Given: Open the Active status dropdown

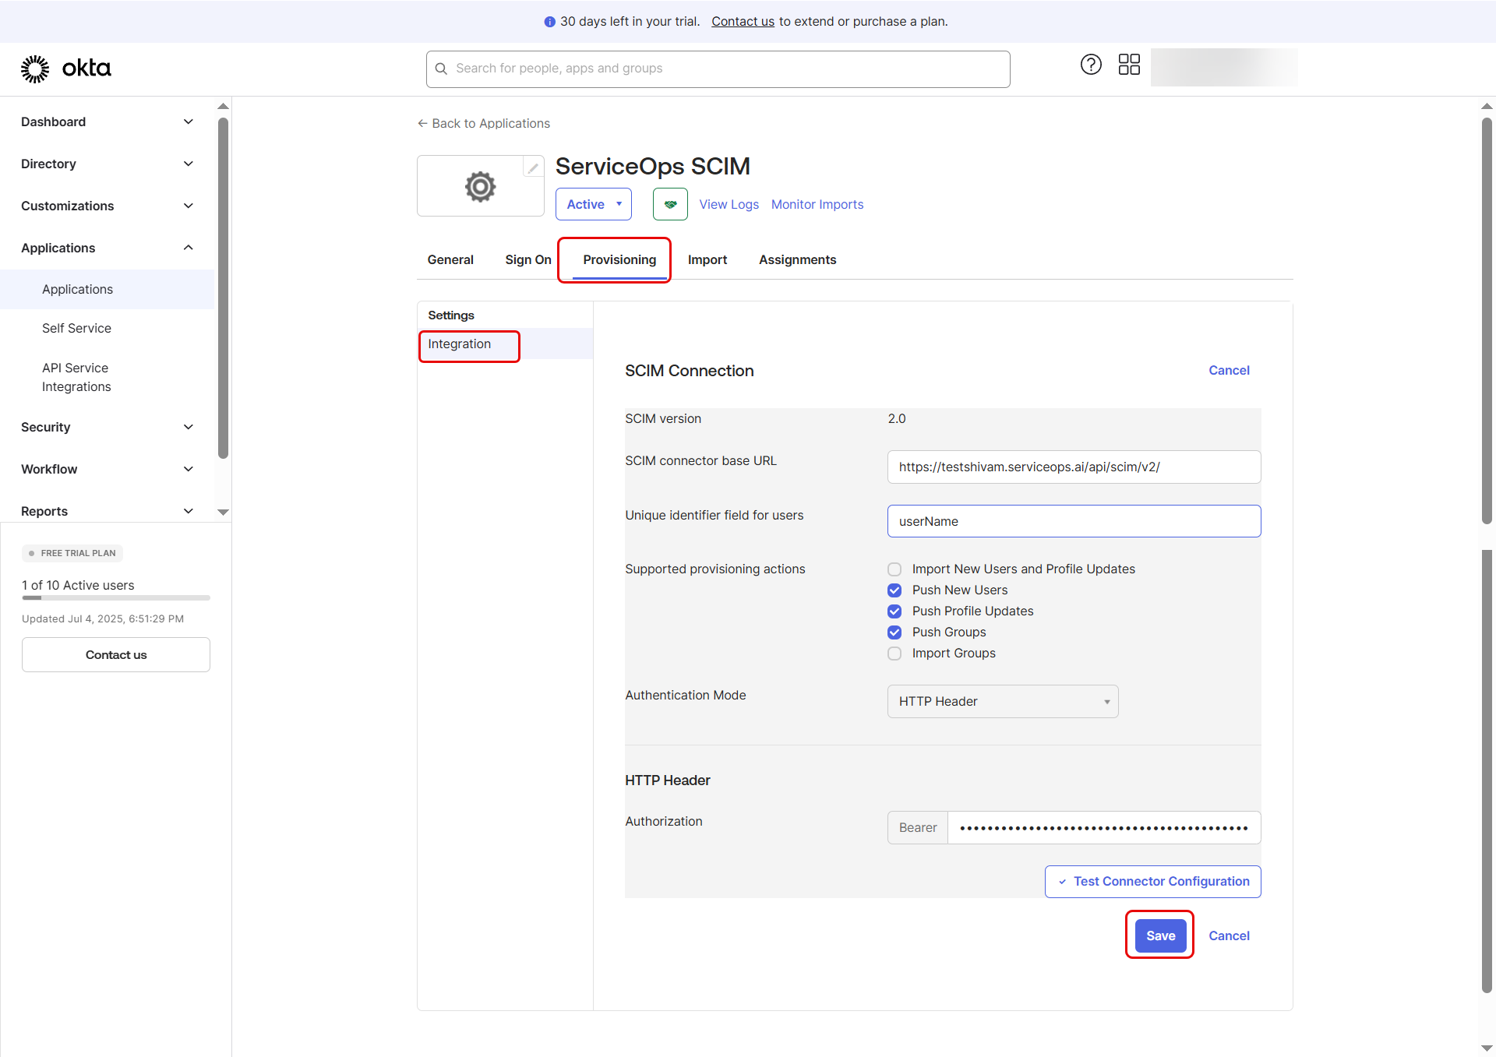Looking at the screenshot, I should coord(594,204).
